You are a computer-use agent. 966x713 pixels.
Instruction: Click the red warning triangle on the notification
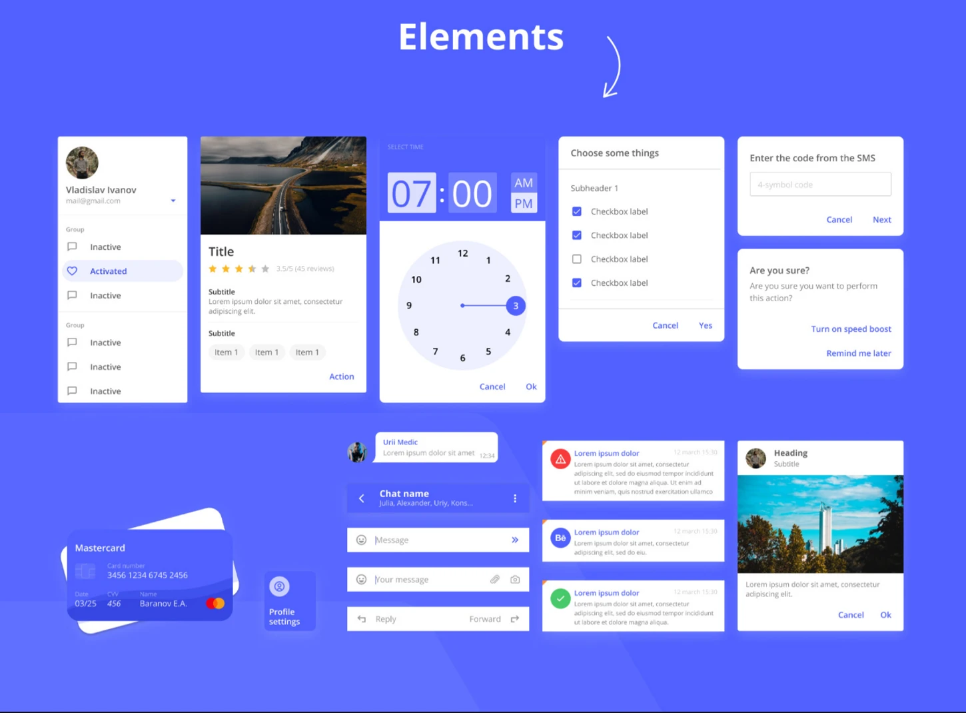tap(560, 458)
